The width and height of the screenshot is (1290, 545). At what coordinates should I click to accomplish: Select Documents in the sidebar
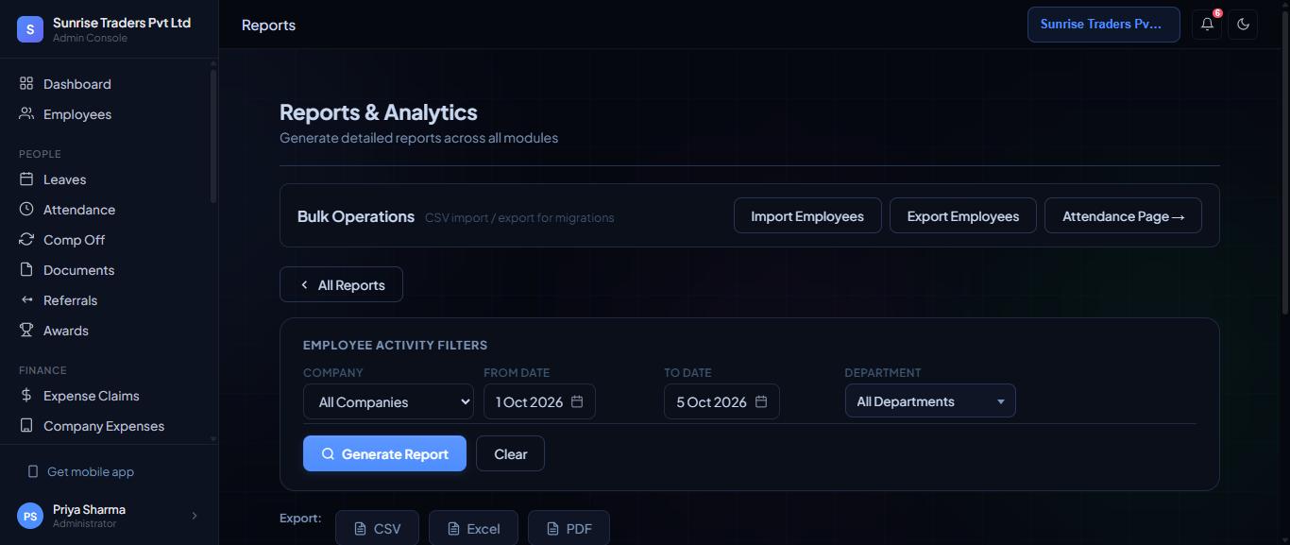pos(109,270)
